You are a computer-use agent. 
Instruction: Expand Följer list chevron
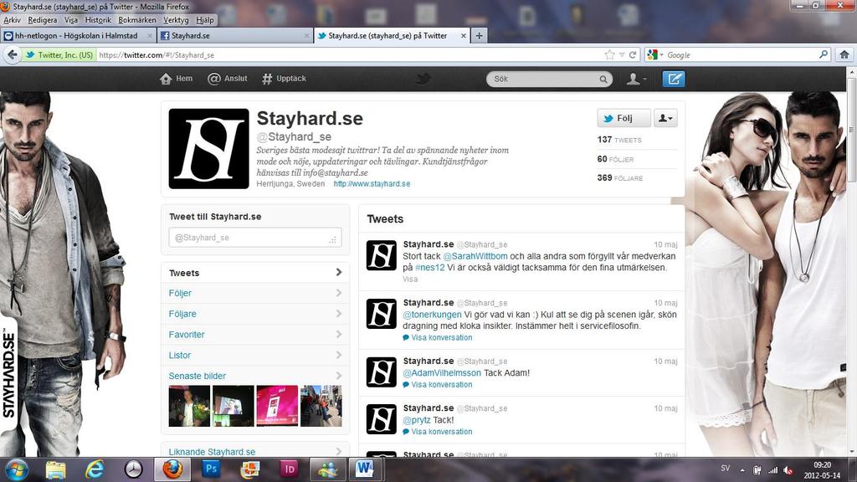click(339, 293)
